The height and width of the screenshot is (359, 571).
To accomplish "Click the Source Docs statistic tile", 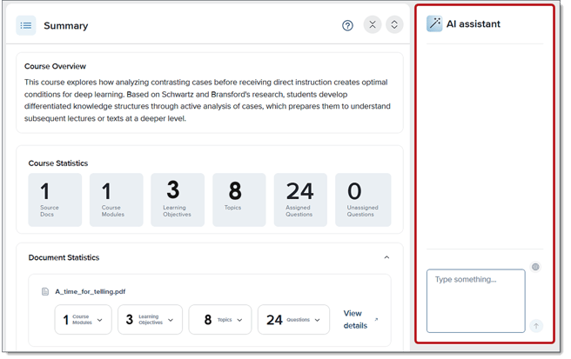I will [55, 200].
